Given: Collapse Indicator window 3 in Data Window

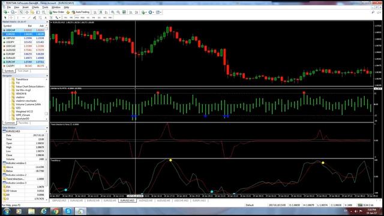Looking at the screenshot, I should pos(4,183).
